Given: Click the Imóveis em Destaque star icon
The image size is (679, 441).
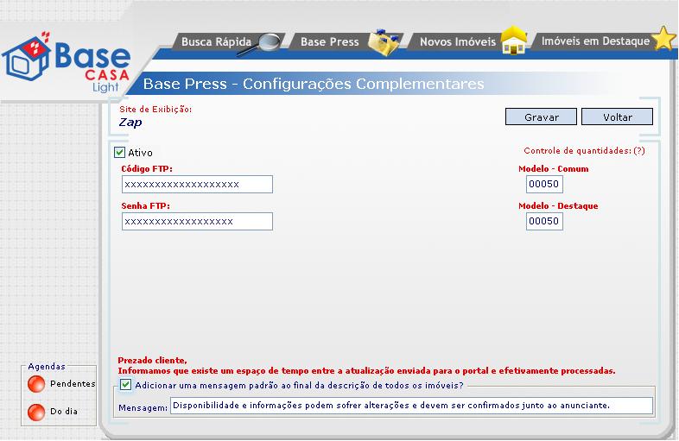Looking at the screenshot, I should [663, 40].
